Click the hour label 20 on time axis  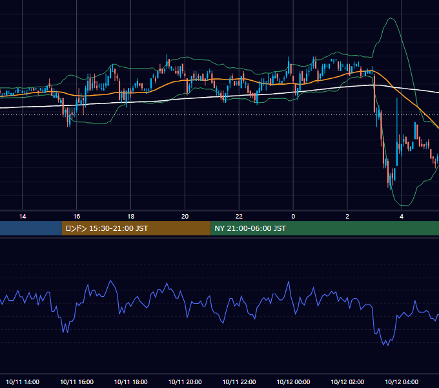point(185,217)
